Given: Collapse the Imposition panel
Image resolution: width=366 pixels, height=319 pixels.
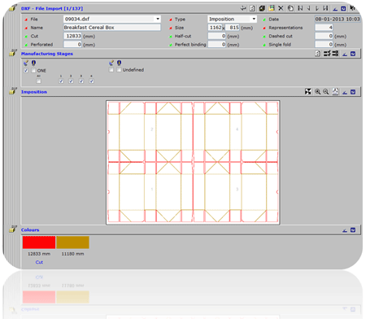Looking at the screenshot, I should [345, 92].
